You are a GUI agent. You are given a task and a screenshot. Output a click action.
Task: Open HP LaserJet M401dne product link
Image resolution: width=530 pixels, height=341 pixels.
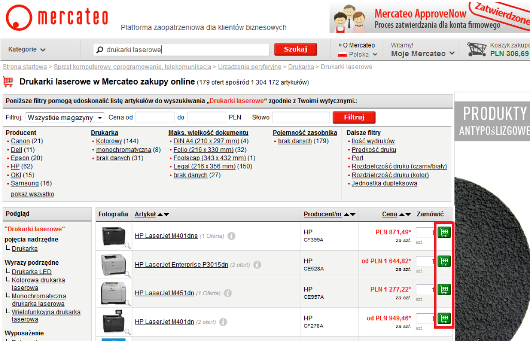point(166,236)
